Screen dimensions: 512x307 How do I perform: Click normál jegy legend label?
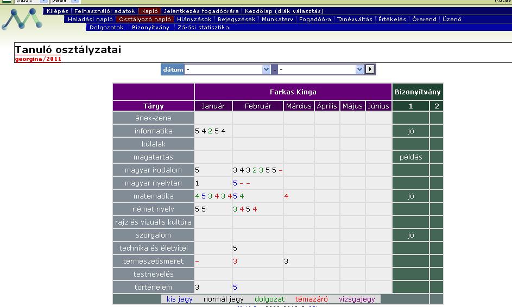coord(223,299)
